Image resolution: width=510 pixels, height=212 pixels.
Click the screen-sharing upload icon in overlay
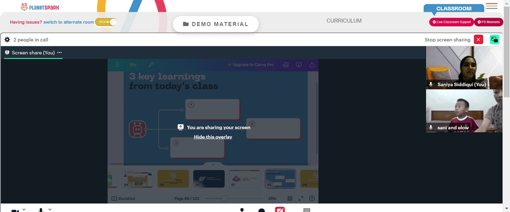pyautogui.click(x=181, y=127)
